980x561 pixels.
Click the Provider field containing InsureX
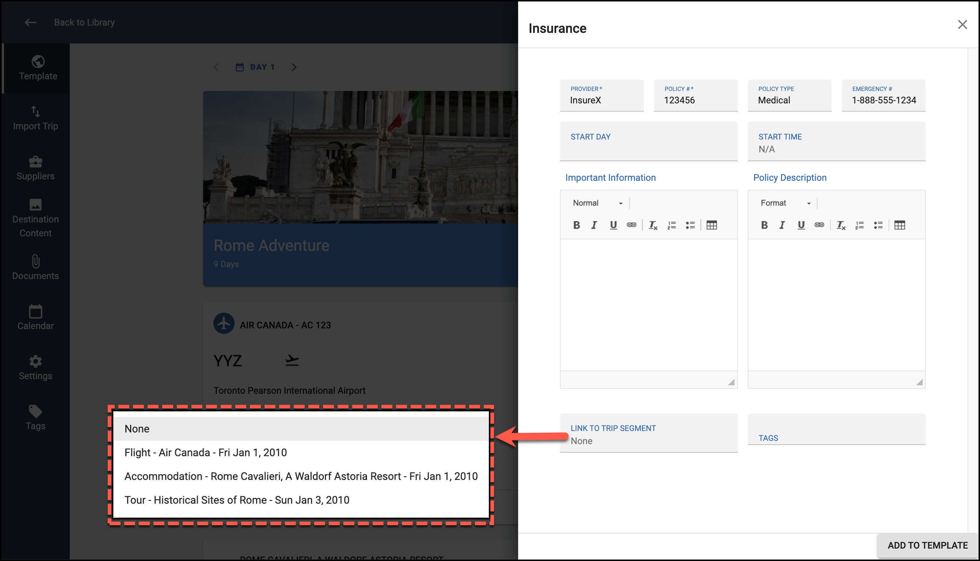tap(601, 96)
